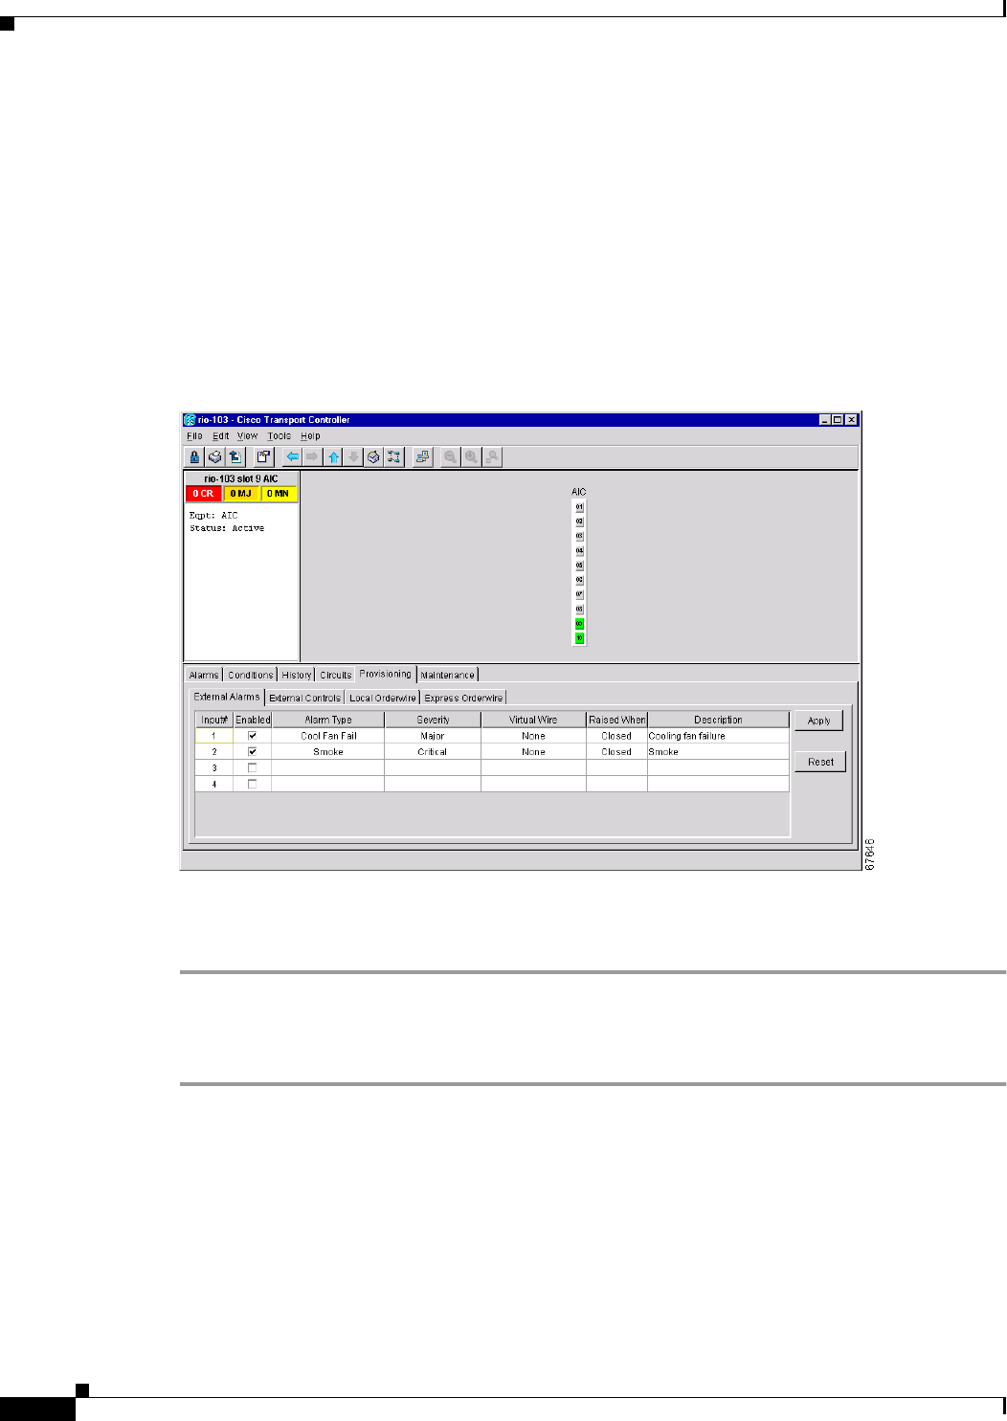Screen dimensions: 1007x1421
Task: Click the zoom in magnifier icon
Action: [x=471, y=457]
